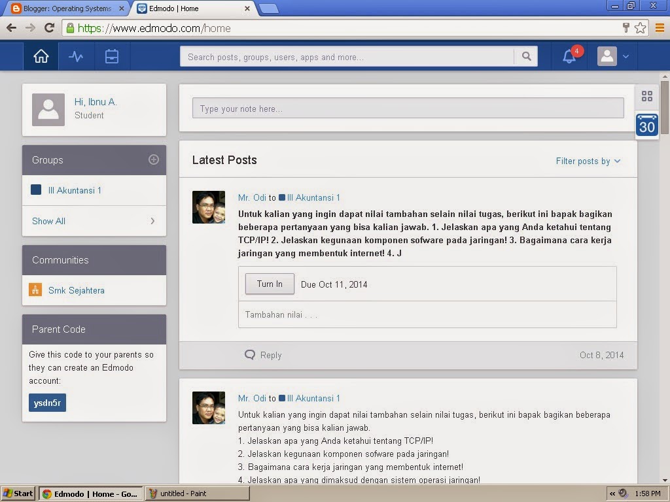Open Smk Sejahtera community link
This screenshot has width=670, height=502.
point(77,290)
